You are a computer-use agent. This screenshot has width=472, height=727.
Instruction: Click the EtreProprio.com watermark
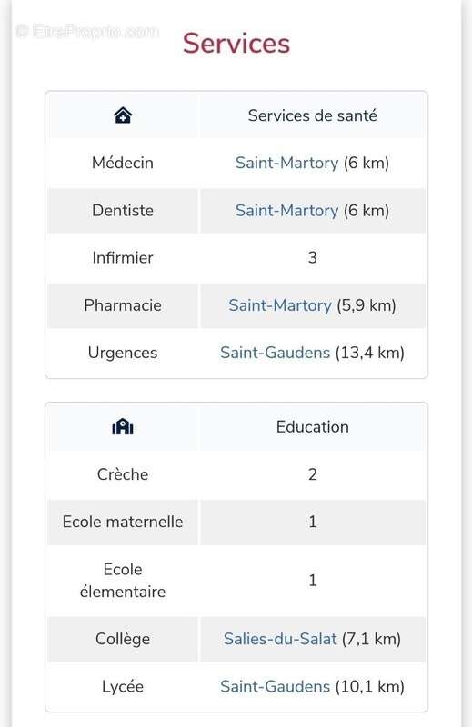click(86, 32)
